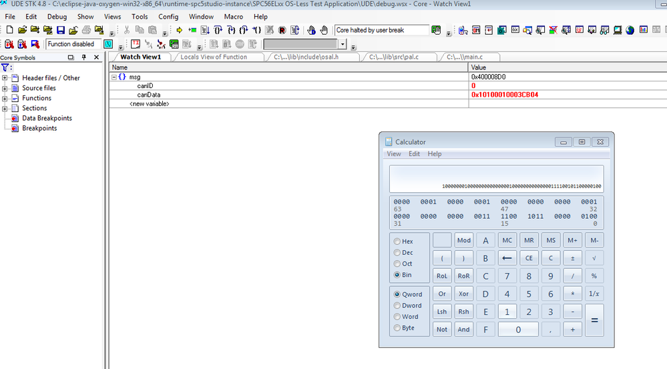The width and height of the screenshot is (667, 369).
Task: Click the Print icon in toolbar
Action: coord(86,30)
